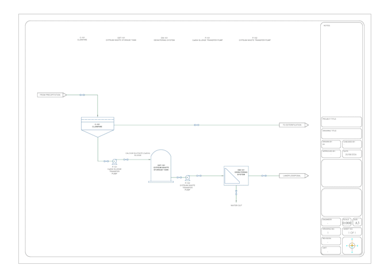Click the P-102 label beneath the gypsum waste pump
This screenshot has height=277, width=391.
point(187,187)
